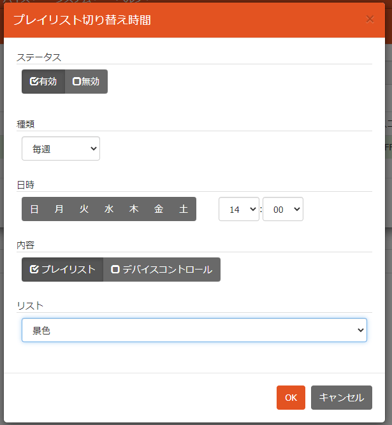Toggle Tuesday (火) in day selector
The image size is (392, 425).
click(x=84, y=209)
